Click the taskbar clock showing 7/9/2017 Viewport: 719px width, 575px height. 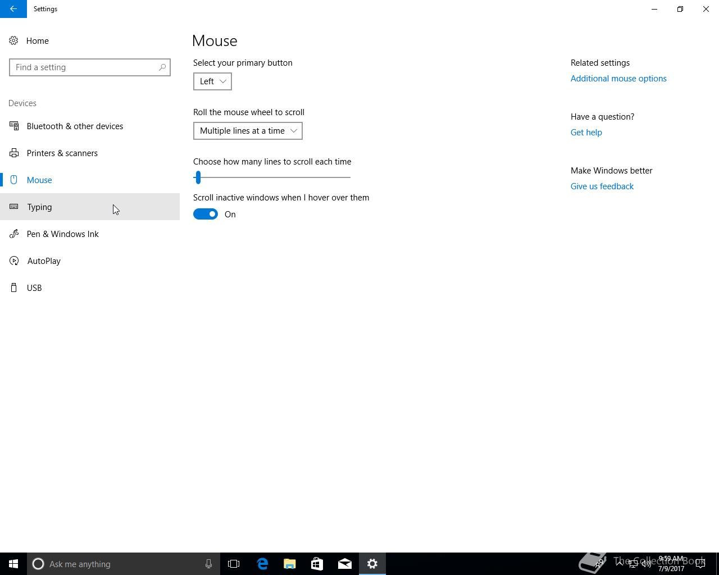671,564
